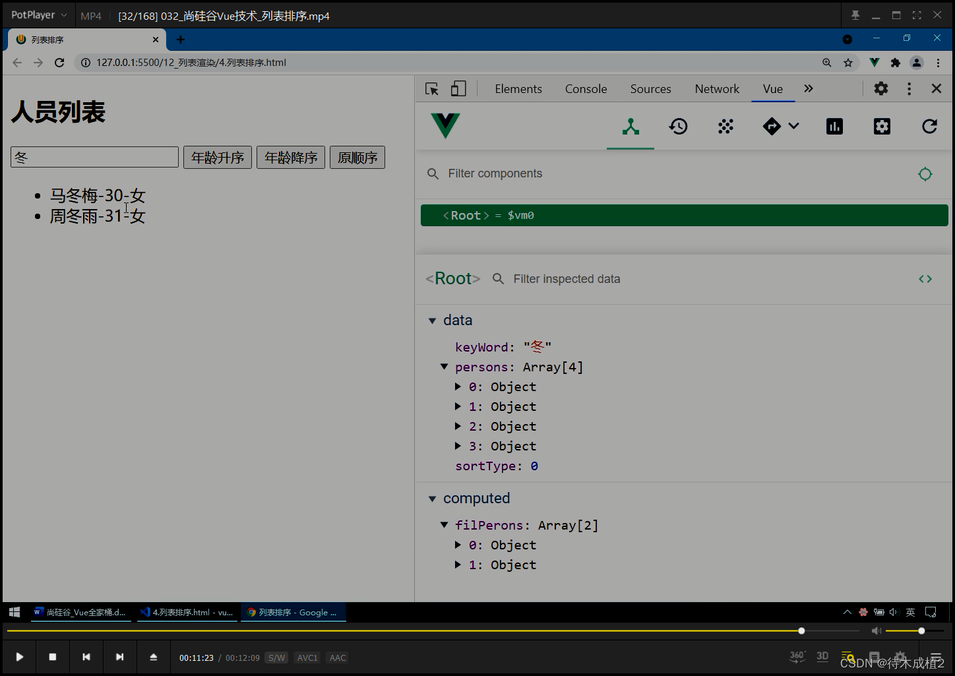The image size is (955, 676).
Task: Mute PotPlayer with speaker icon
Action: point(876,631)
